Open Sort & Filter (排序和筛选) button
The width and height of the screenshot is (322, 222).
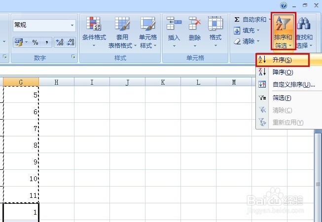click(283, 31)
